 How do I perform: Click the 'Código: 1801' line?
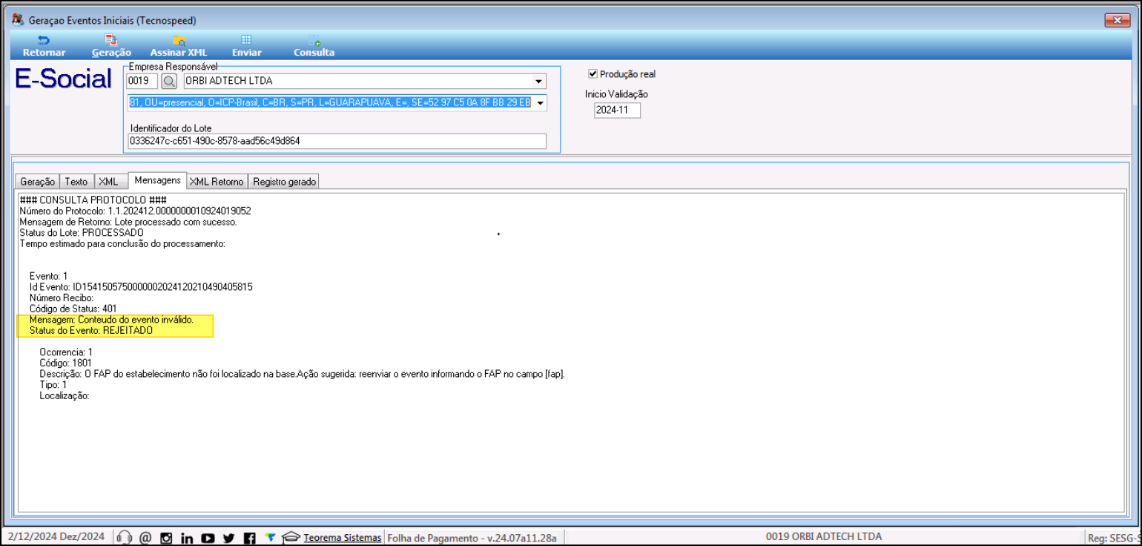(x=65, y=363)
